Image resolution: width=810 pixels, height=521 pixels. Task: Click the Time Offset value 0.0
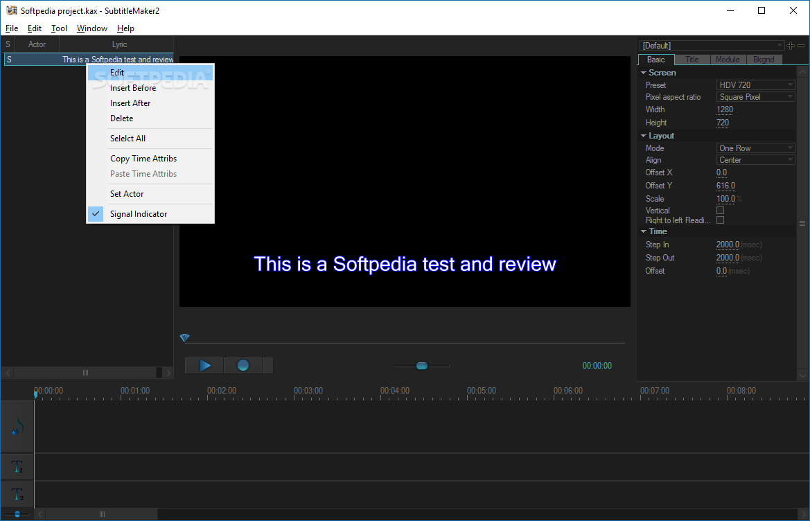tap(722, 271)
